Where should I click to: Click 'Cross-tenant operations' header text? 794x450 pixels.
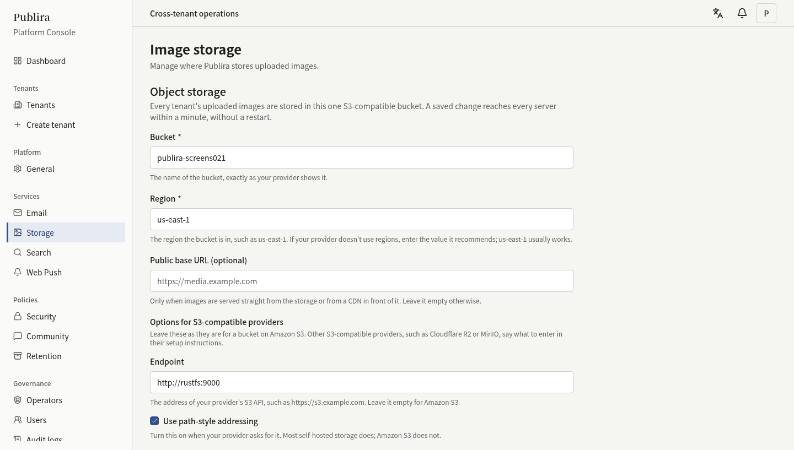[194, 13]
